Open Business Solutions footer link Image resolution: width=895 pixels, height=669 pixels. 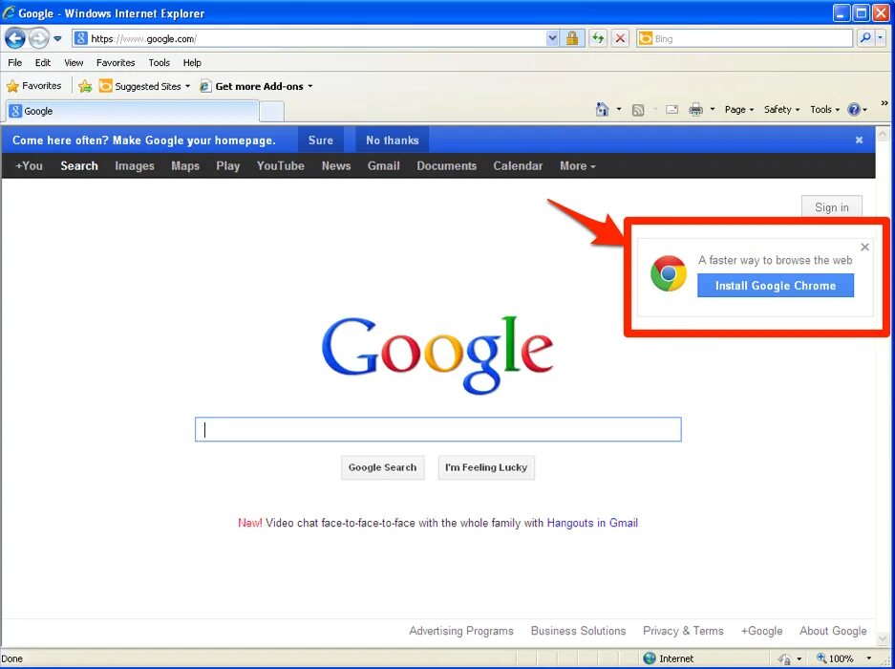pos(578,631)
